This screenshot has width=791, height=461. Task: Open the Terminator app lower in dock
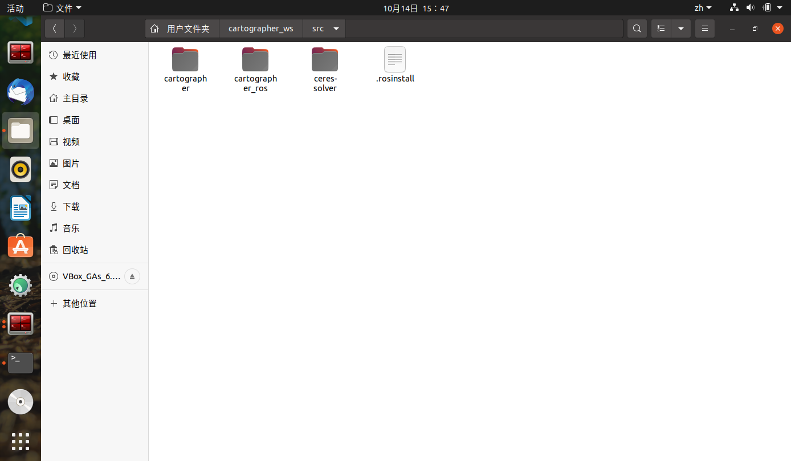coord(21,324)
